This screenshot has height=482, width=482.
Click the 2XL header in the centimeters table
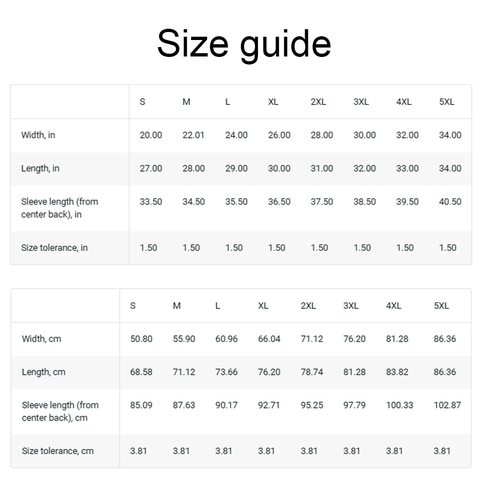click(x=308, y=306)
